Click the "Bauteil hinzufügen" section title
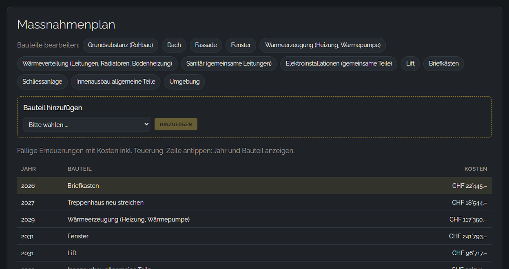 pos(53,108)
